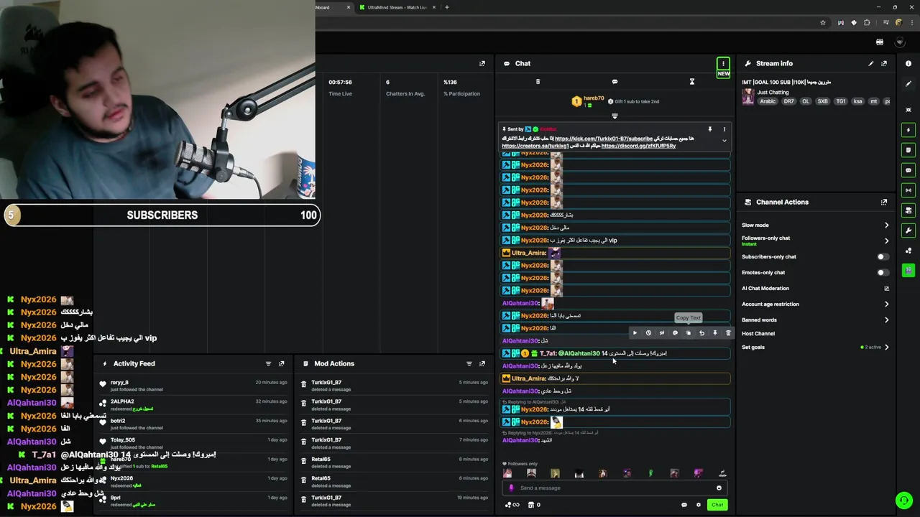
Task: Click Just Chatting category thumbnail
Action: pos(748,97)
